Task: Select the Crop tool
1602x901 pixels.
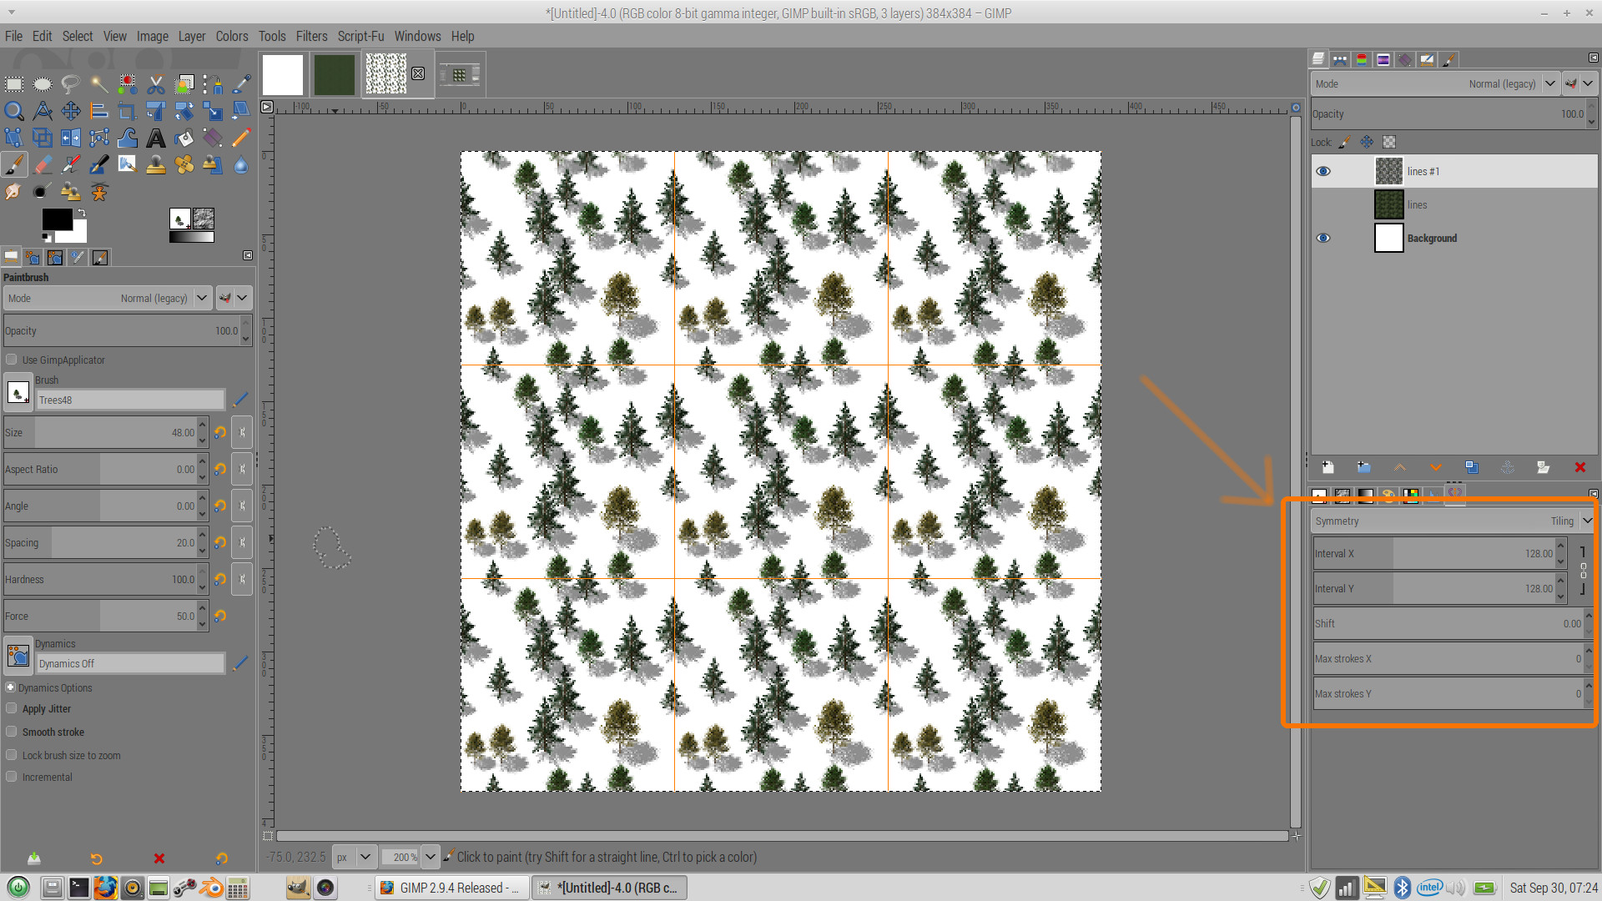Action: (x=127, y=111)
